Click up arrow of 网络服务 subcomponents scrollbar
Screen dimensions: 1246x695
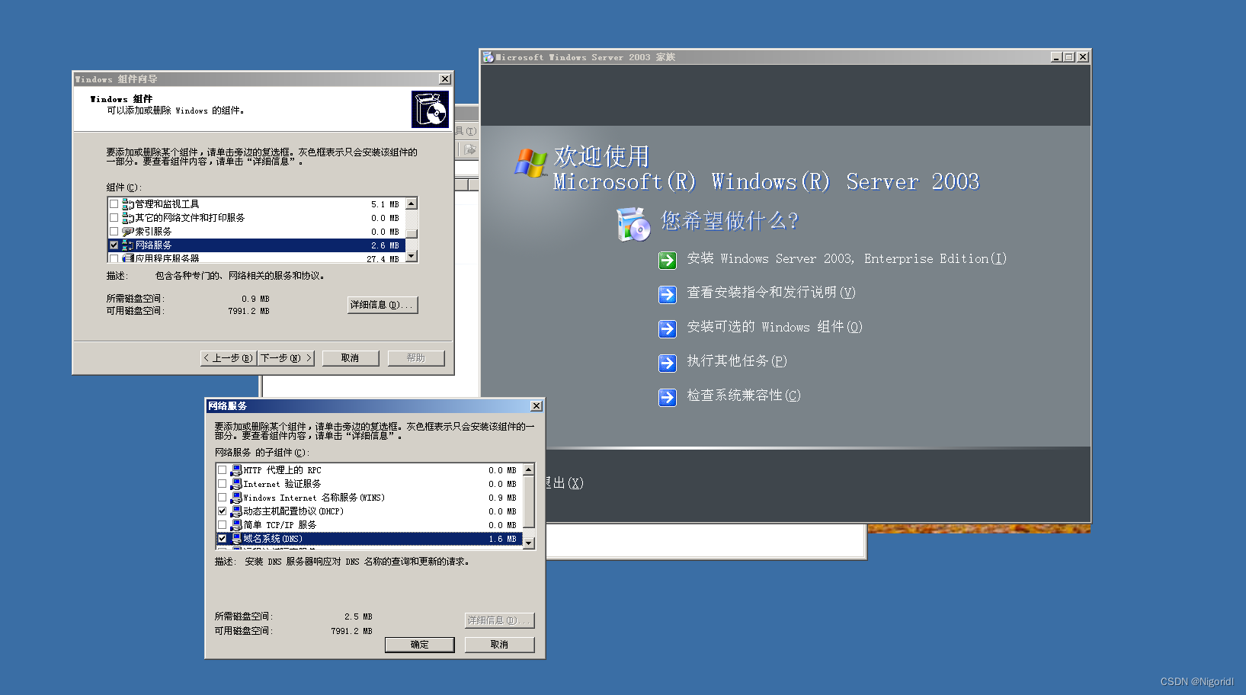pos(529,469)
